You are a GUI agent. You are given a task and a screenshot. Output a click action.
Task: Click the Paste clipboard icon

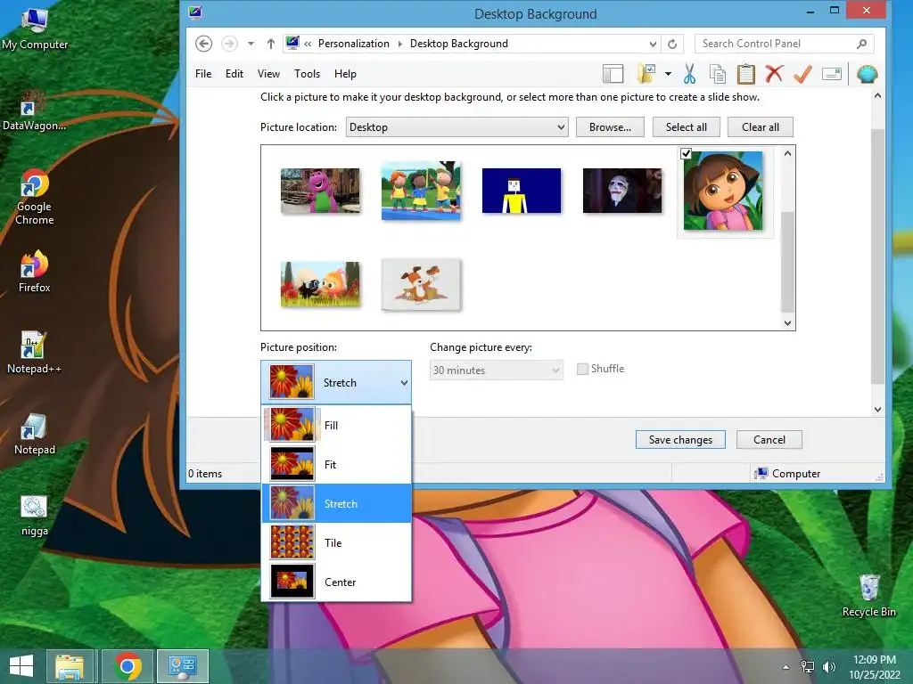pos(746,74)
